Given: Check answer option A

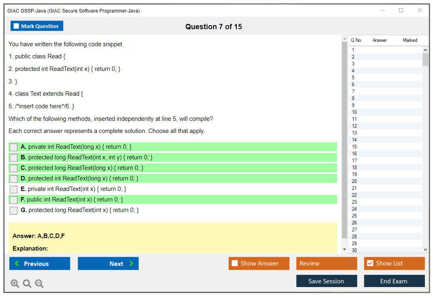Looking at the screenshot, I should point(13,147).
